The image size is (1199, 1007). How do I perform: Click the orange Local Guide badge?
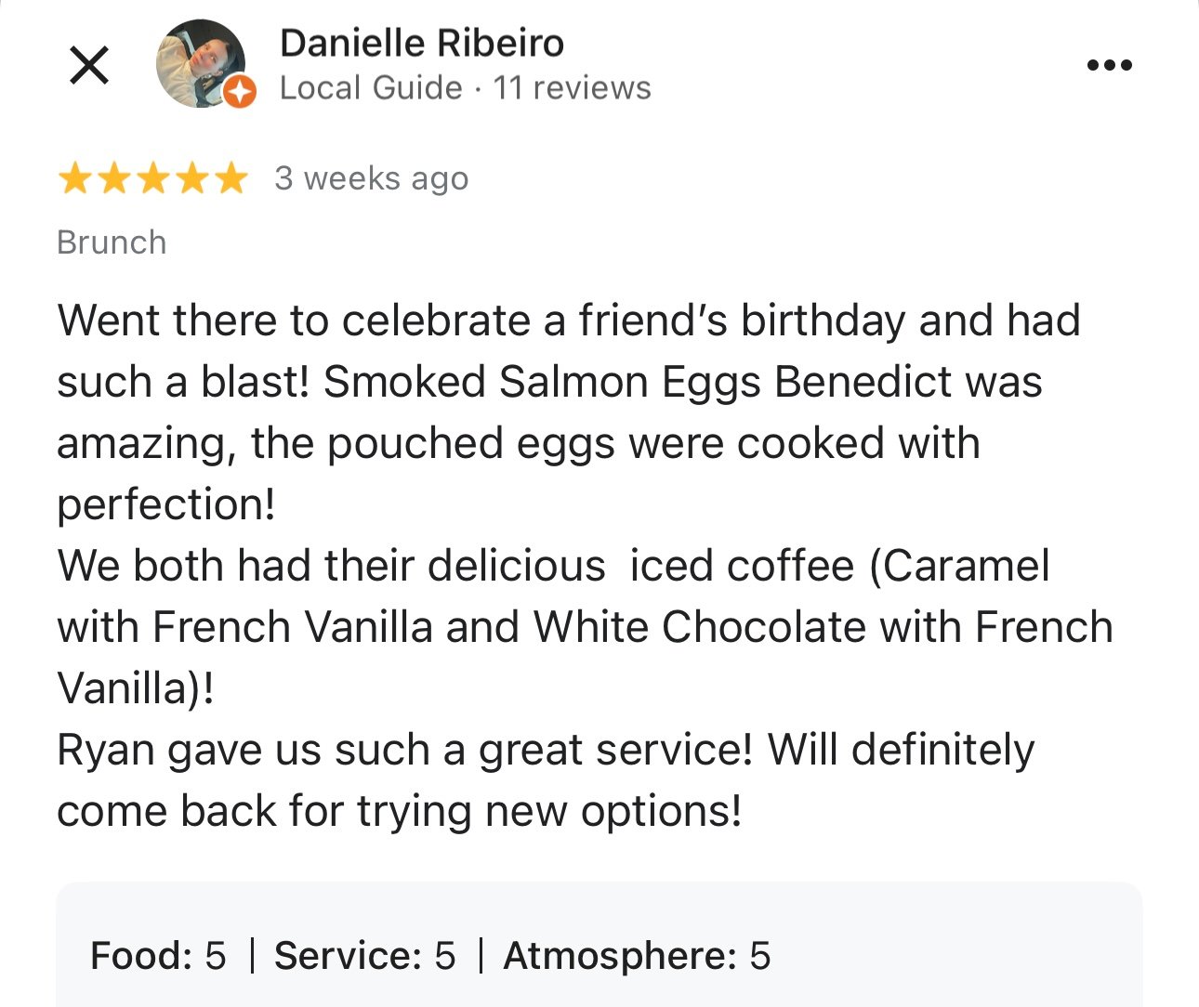click(240, 92)
